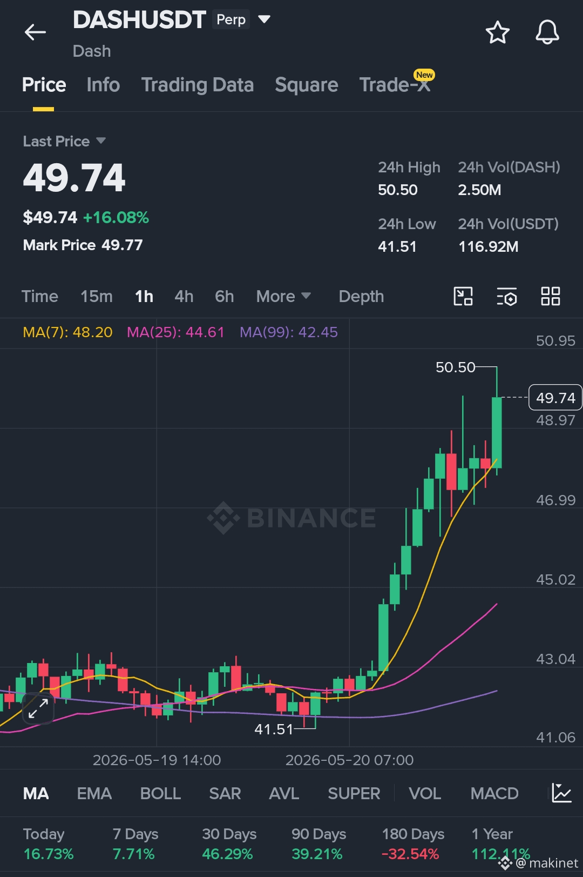This screenshot has height=877, width=583.
Task: Tap the Perp contract type label
Action: point(231,19)
